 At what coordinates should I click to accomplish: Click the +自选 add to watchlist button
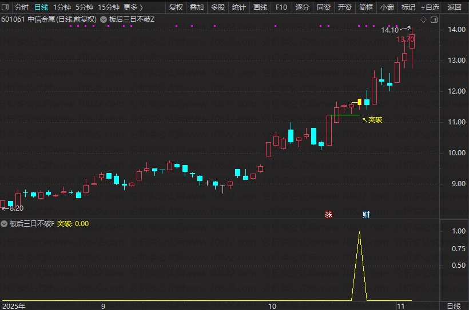[x=430, y=7]
